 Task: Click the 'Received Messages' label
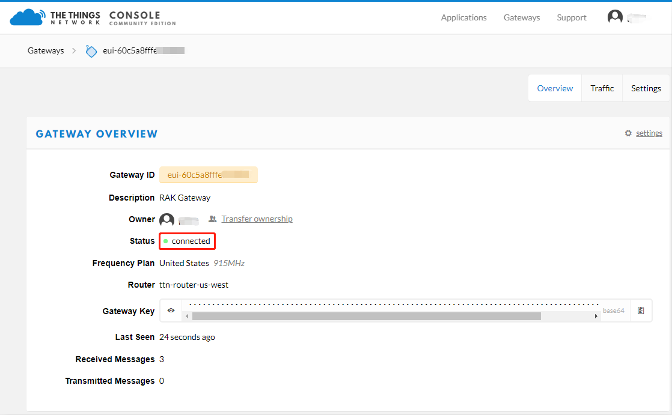click(x=115, y=359)
